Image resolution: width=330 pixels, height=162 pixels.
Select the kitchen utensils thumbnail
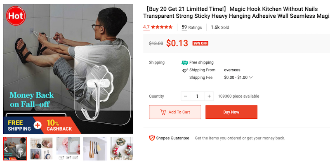click(x=95, y=148)
